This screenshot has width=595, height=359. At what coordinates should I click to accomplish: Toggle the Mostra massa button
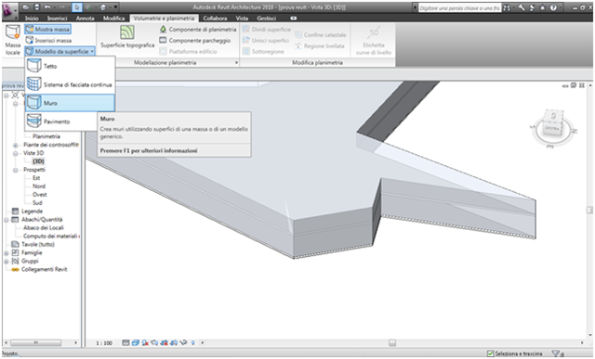point(47,29)
